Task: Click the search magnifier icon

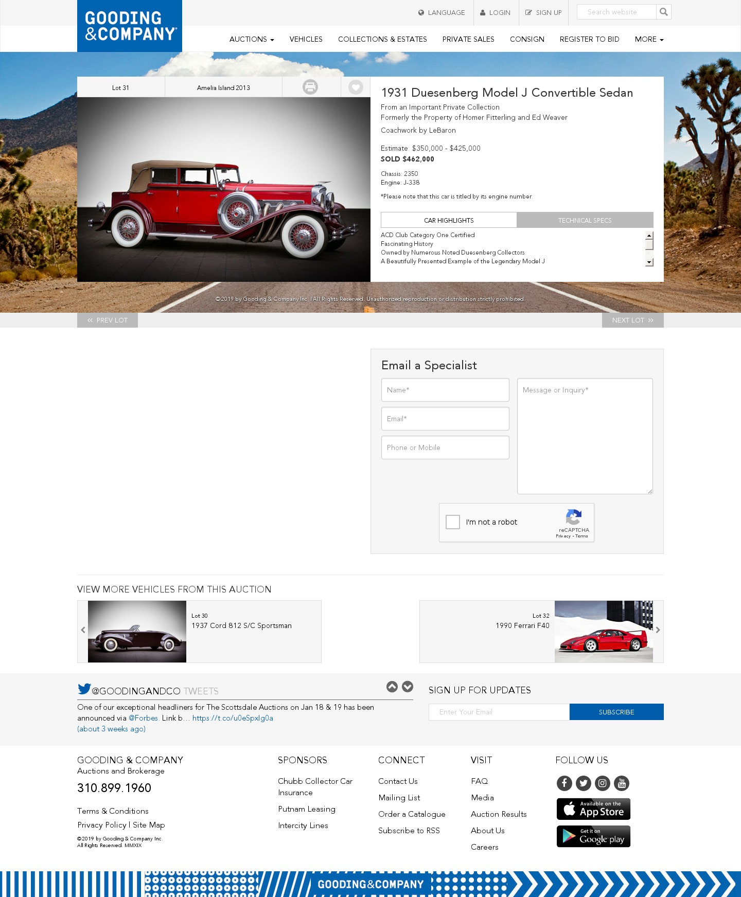Action: click(x=664, y=12)
